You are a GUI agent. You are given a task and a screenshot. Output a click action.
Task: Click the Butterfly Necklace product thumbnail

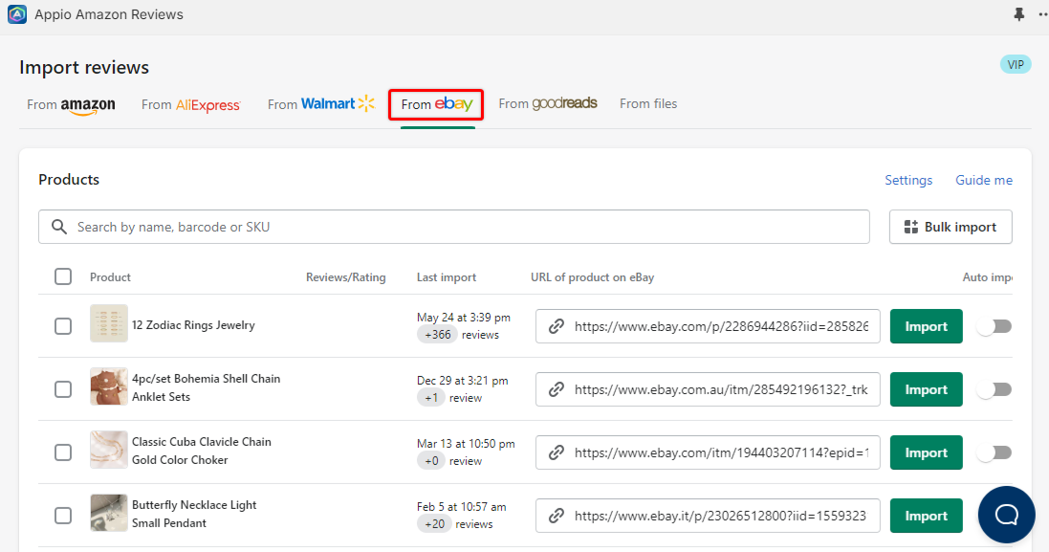point(109,514)
